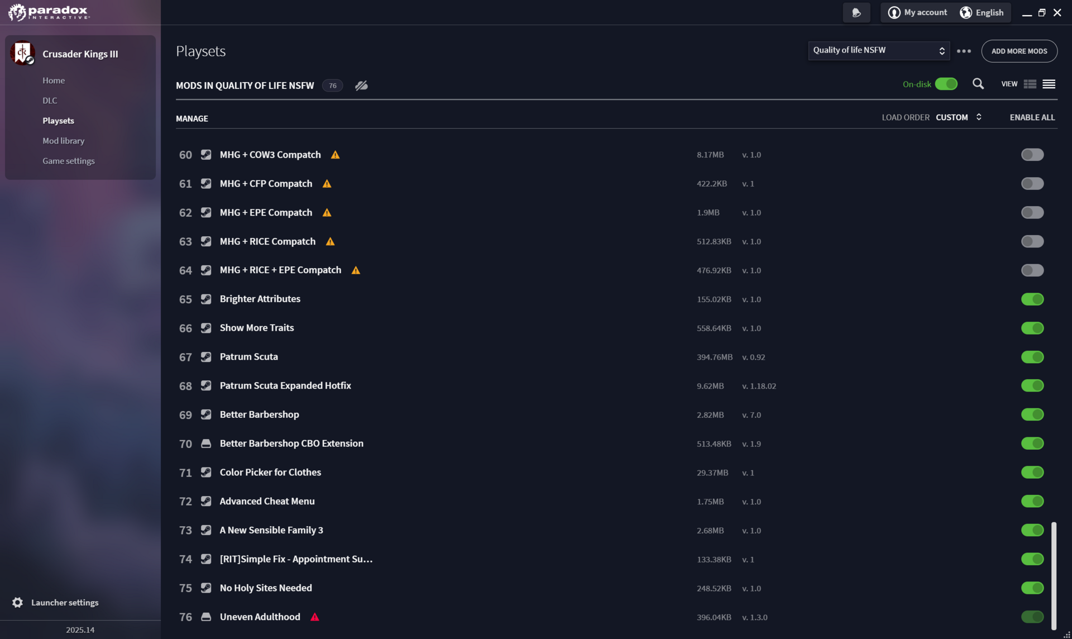Go to Home in sidebar
Image resolution: width=1072 pixels, height=639 pixels.
54,80
